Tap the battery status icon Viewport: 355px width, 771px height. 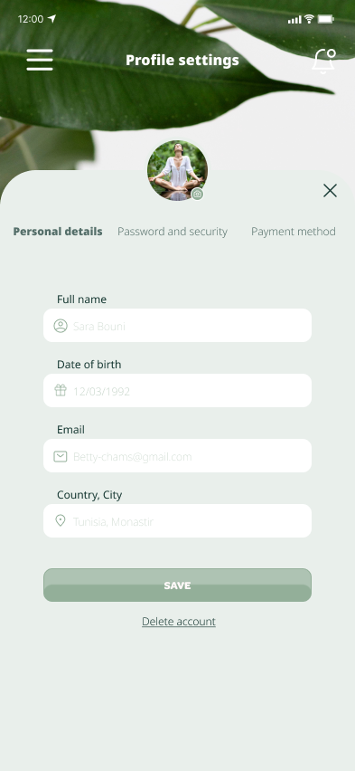coord(326,19)
